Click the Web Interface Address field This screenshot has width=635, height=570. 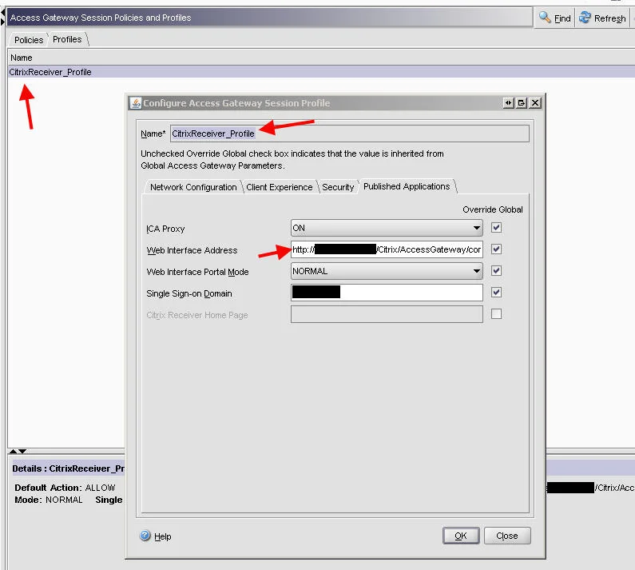(x=387, y=249)
